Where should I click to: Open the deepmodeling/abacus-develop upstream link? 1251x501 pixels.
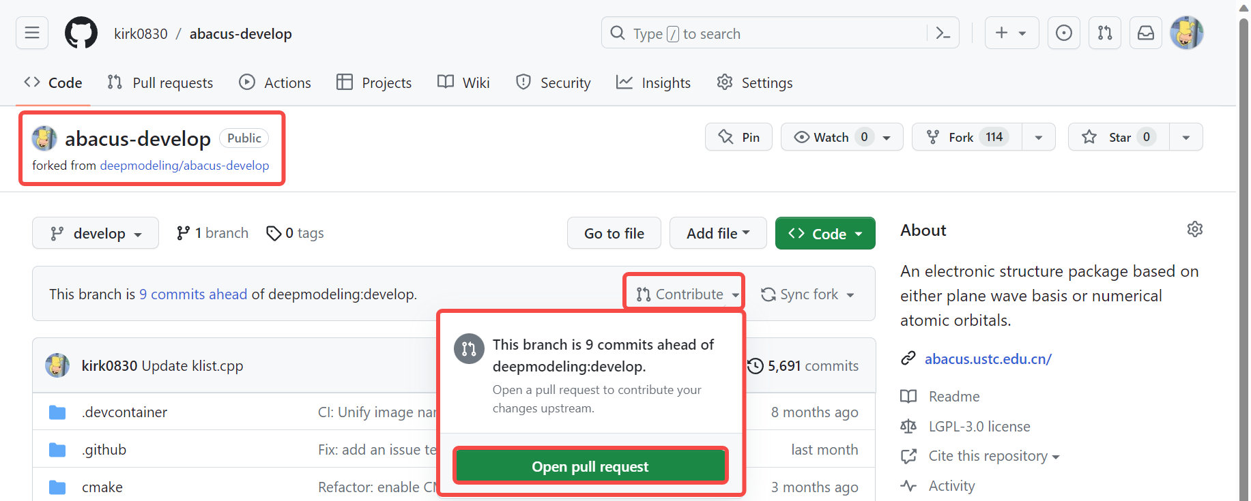point(184,166)
